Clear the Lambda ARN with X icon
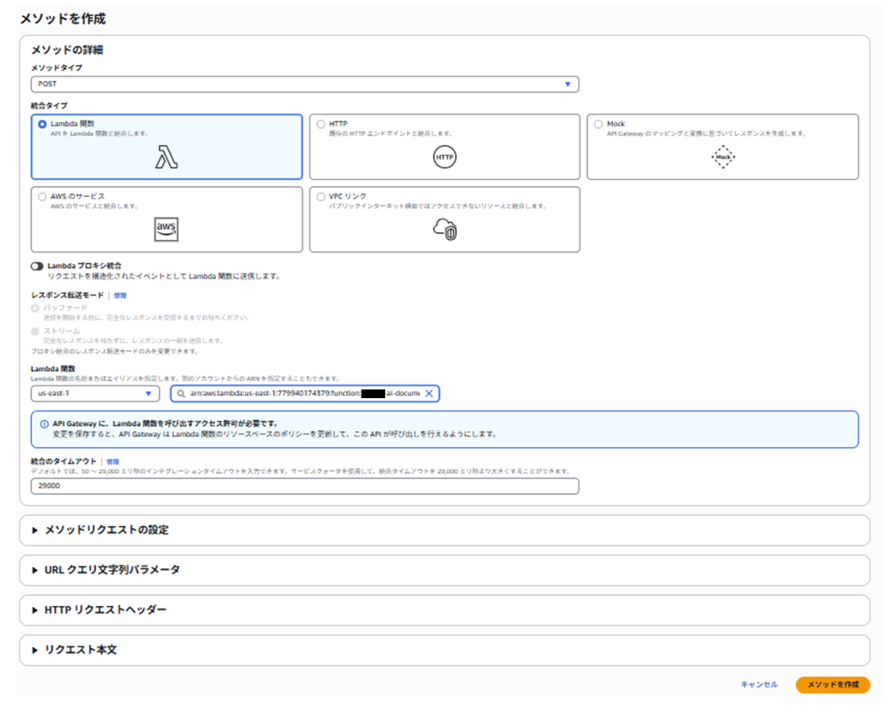The height and width of the screenshot is (707, 889). [429, 393]
